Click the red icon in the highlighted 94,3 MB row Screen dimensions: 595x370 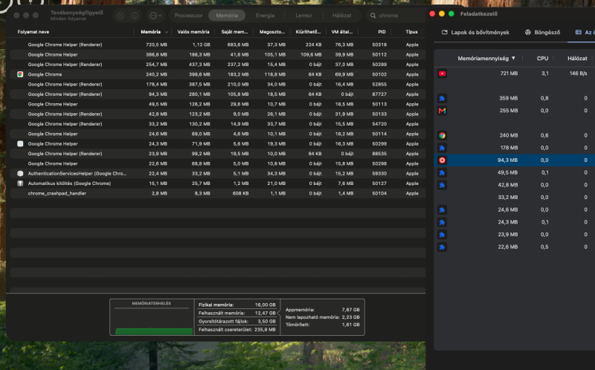442,160
